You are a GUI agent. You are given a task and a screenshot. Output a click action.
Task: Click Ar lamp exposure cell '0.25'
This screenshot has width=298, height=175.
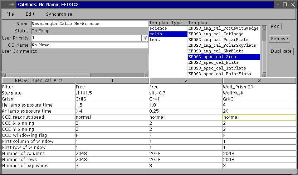pos(186,111)
